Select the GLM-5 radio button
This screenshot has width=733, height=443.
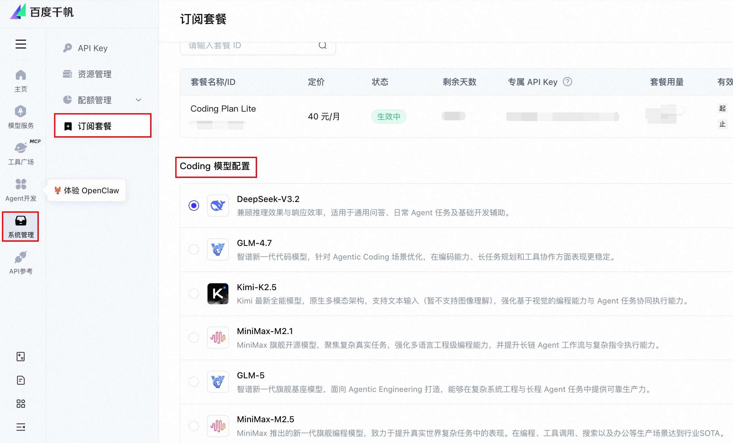pyautogui.click(x=194, y=382)
